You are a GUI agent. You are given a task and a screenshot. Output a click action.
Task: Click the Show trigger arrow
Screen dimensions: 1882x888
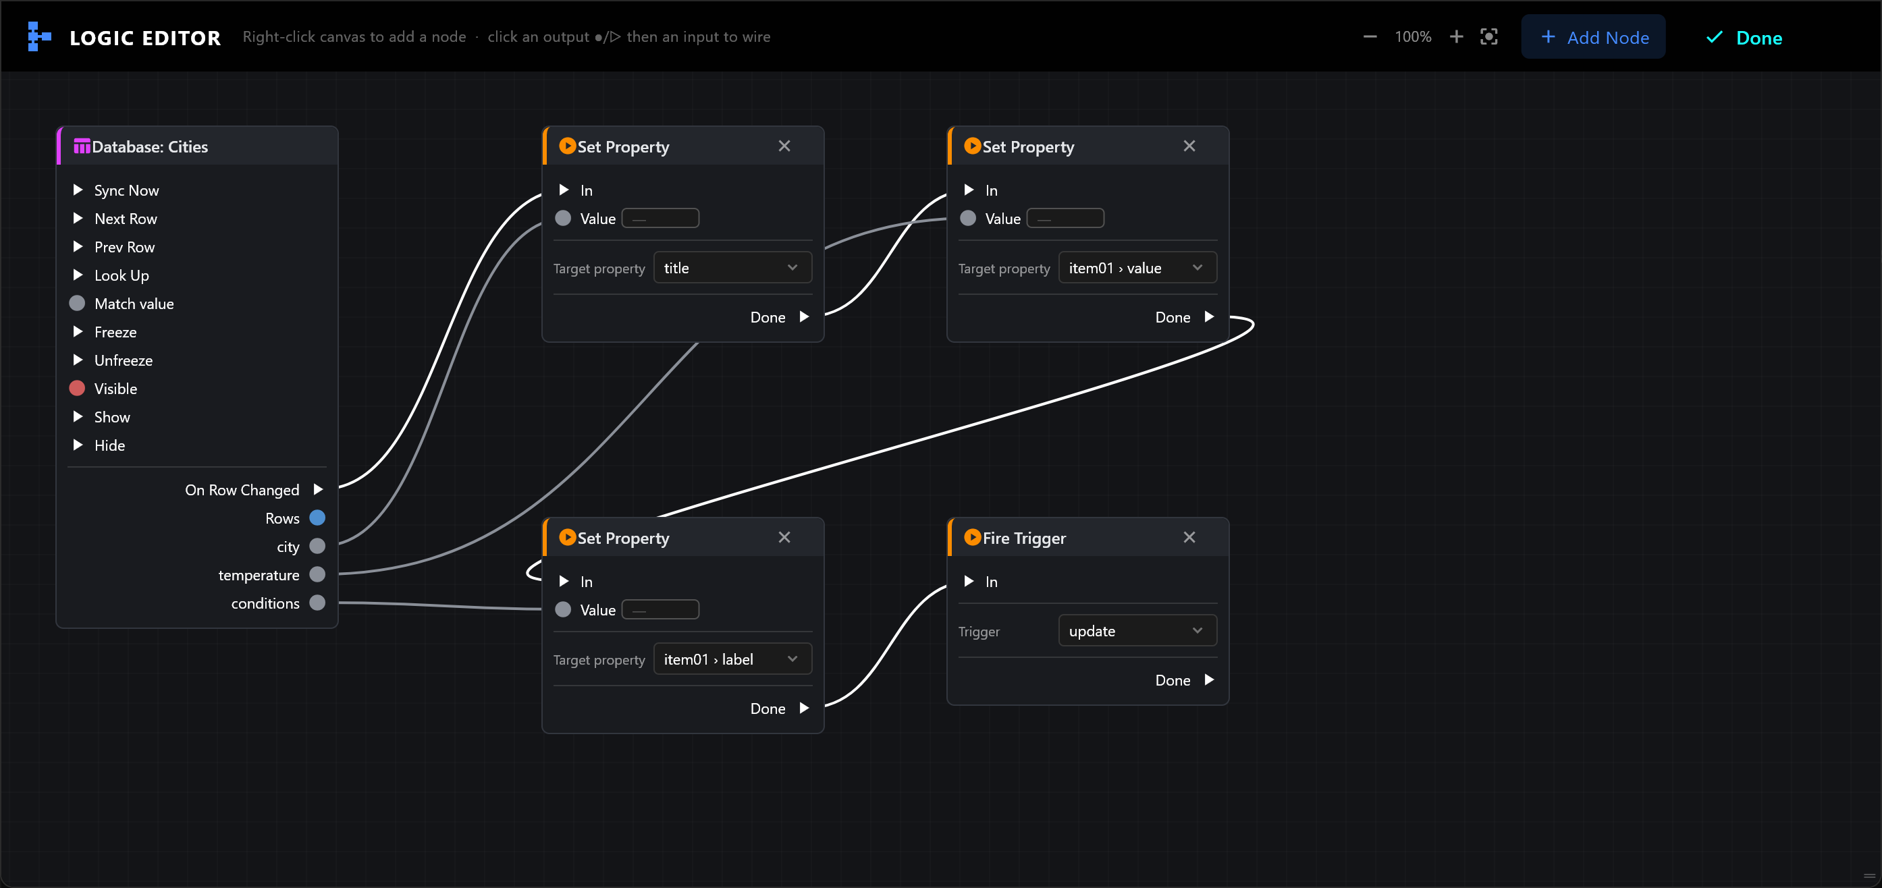point(78,416)
